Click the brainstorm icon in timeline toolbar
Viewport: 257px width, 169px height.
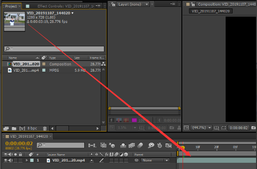tap(151, 145)
